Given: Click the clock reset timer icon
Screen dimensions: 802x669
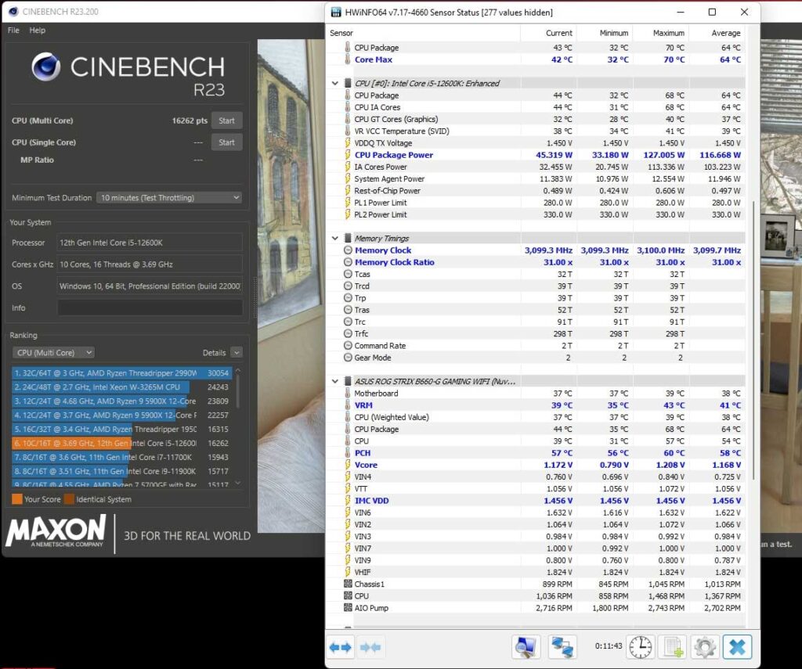Looking at the screenshot, I should click(x=640, y=648).
